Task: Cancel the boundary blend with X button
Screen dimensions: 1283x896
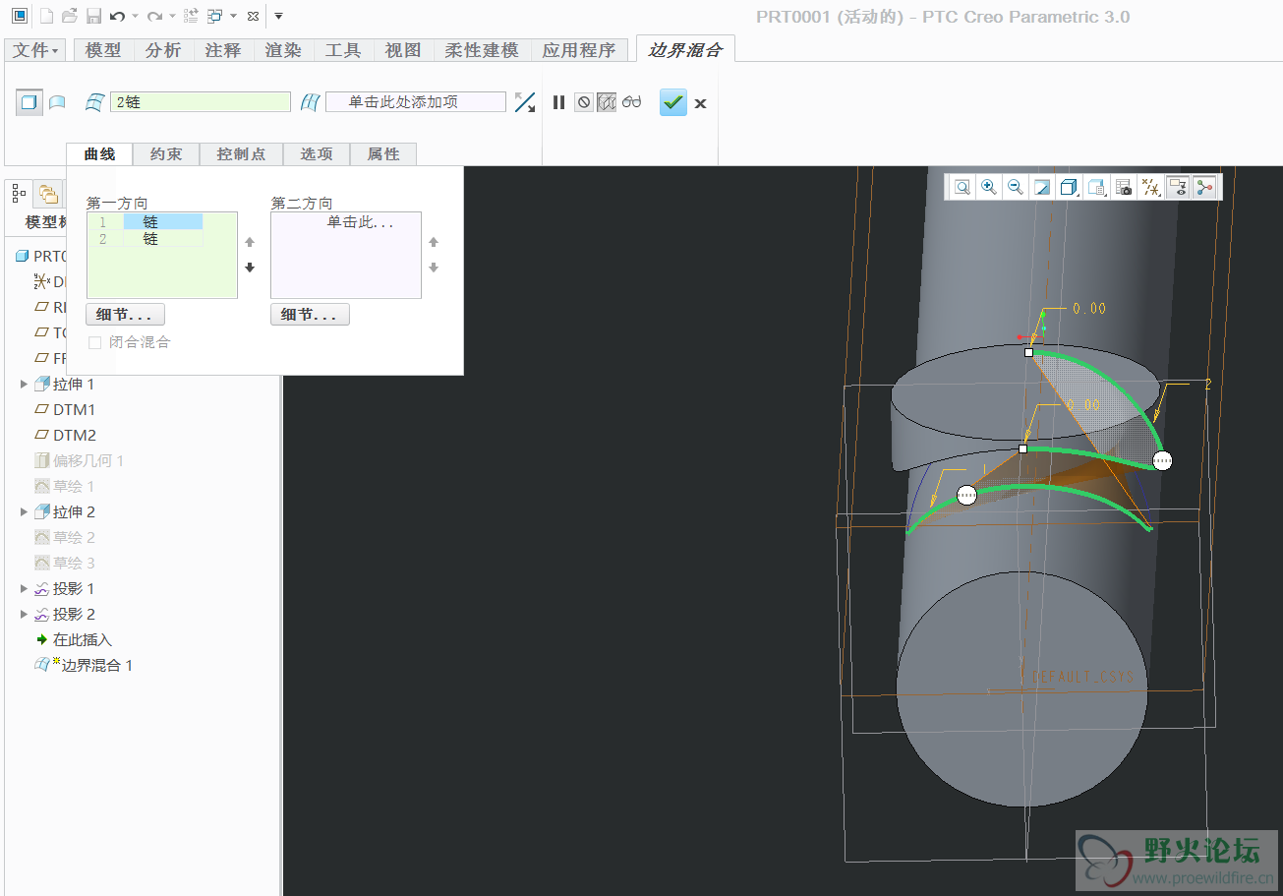Action: click(700, 103)
